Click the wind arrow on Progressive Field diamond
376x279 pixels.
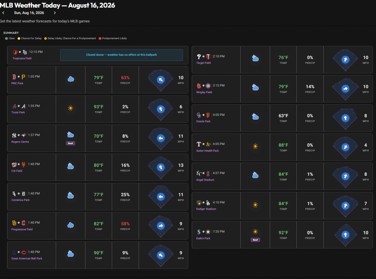pyautogui.click(x=161, y=226)
